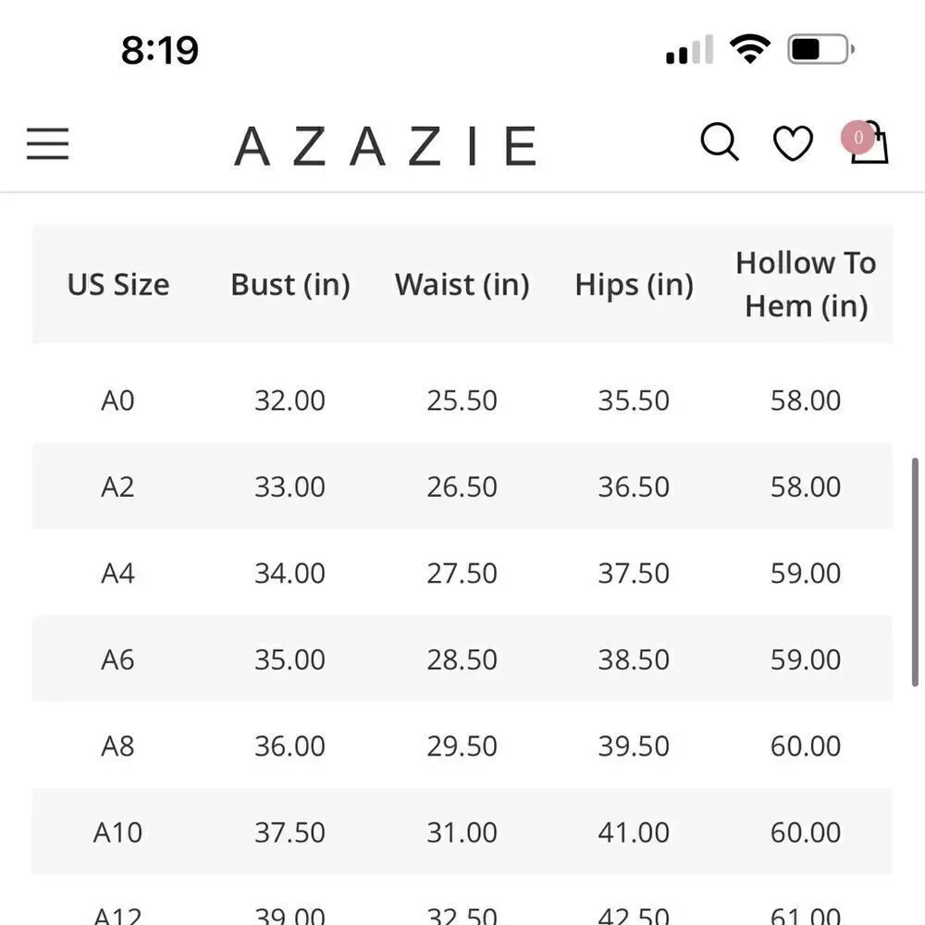Screen dimensions: 925x925
Task: Tap the A6 waist value 28.50
Action: [462, 660]
